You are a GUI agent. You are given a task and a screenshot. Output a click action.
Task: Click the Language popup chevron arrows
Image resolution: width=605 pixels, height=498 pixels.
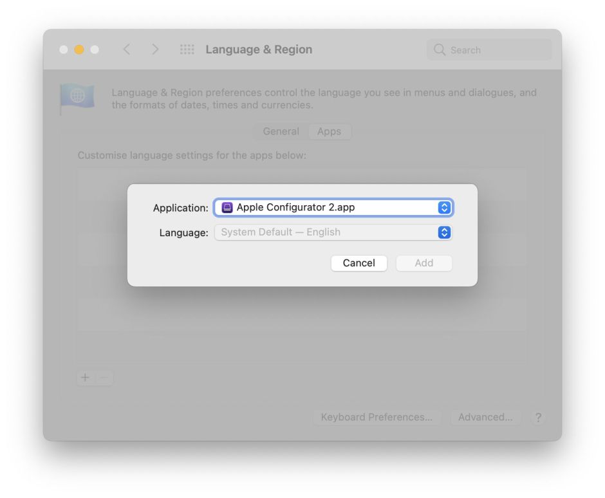[x=444, y=232]
